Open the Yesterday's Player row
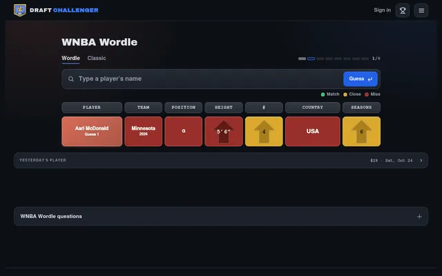Image resolution: width=442 pixels, height=276 pixels. [221, 161]
